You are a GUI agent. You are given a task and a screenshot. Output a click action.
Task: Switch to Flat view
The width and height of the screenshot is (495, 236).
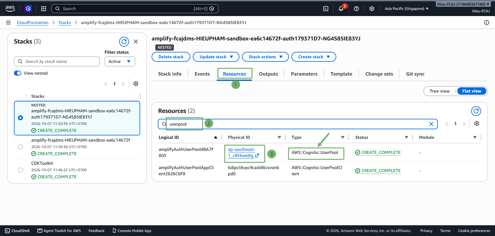click(472, 91)
